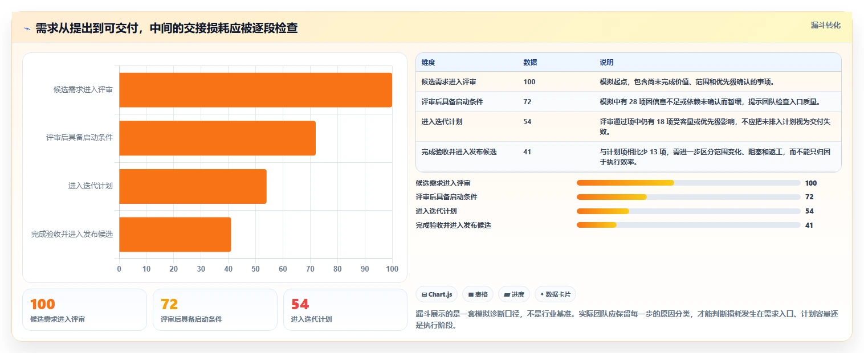Click table value 100
The image size is (864, 353).
coord(529,82)
